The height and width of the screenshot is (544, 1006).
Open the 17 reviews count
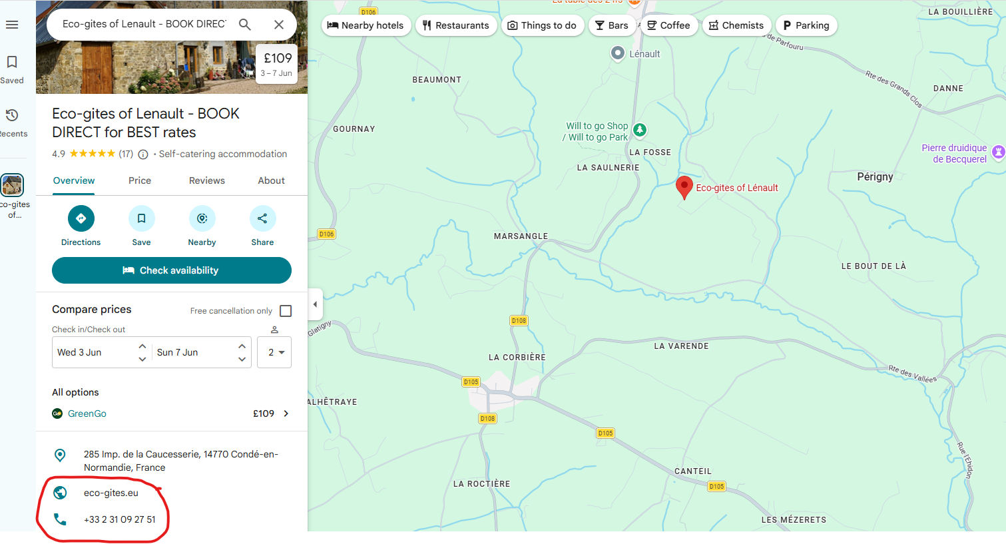126,154
